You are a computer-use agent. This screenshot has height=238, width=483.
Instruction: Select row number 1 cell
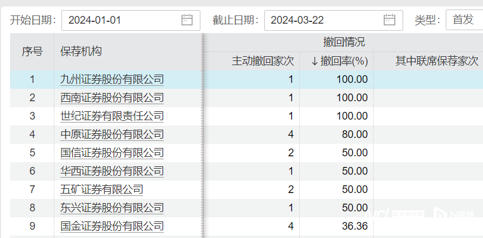pos(32,79)
